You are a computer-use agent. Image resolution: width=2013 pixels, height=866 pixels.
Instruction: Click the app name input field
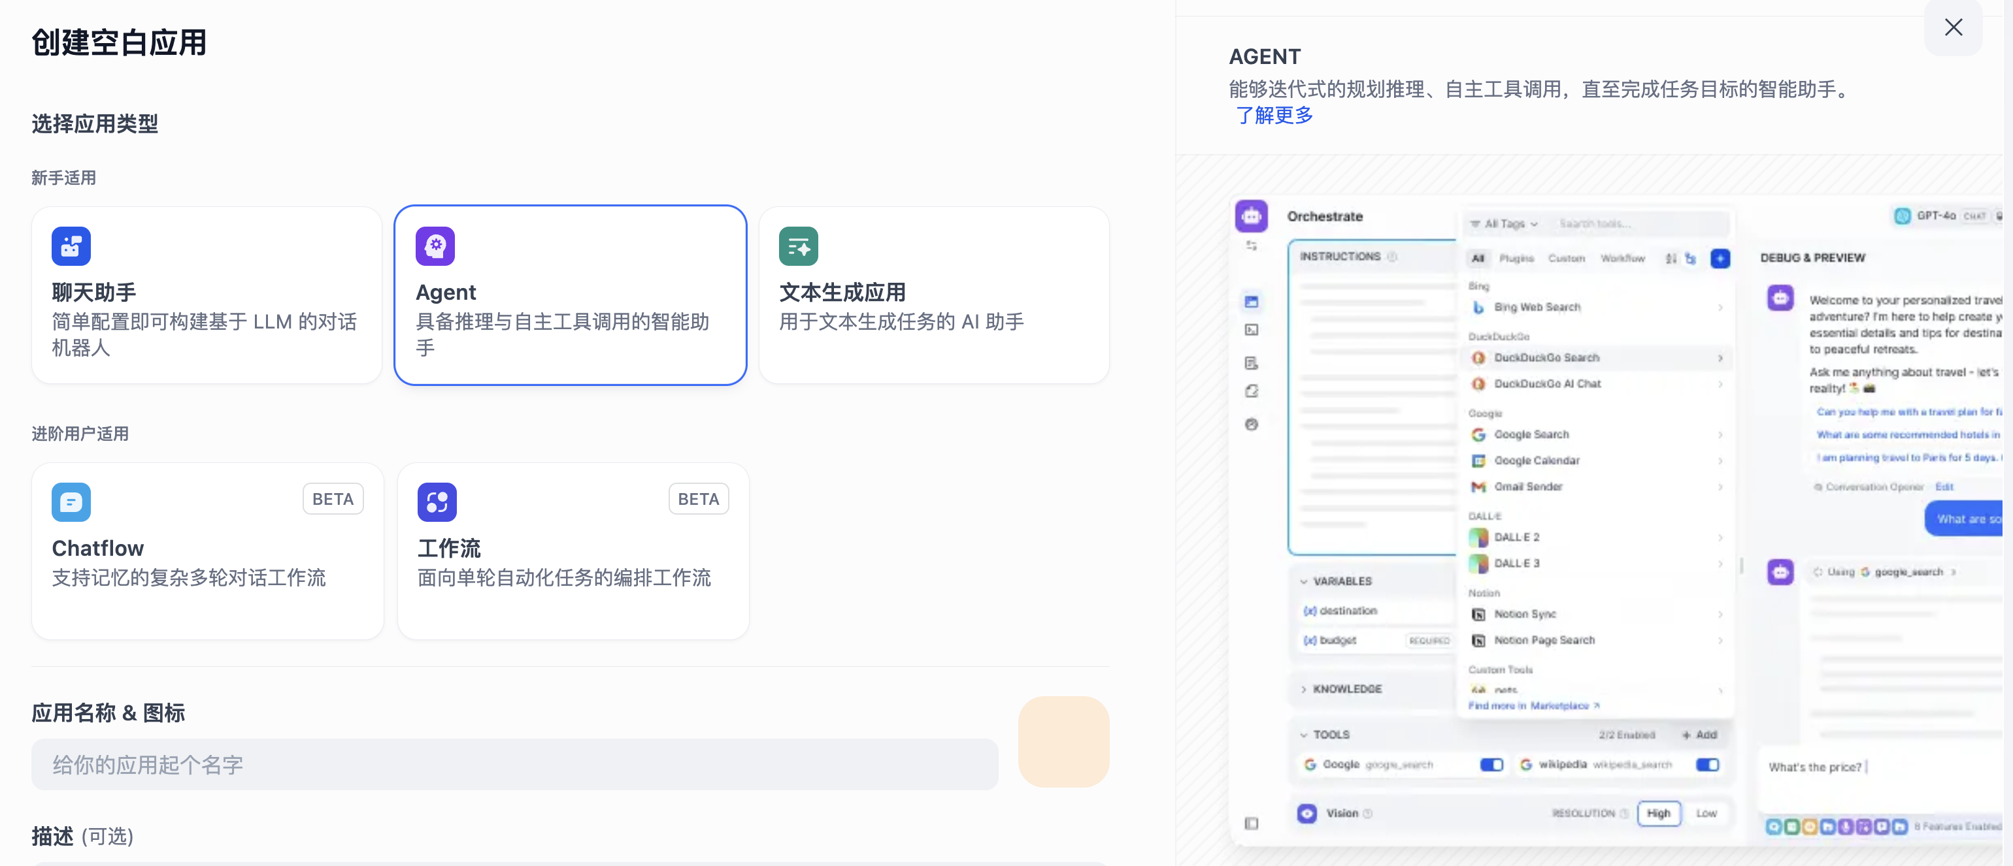pos(514,765)
